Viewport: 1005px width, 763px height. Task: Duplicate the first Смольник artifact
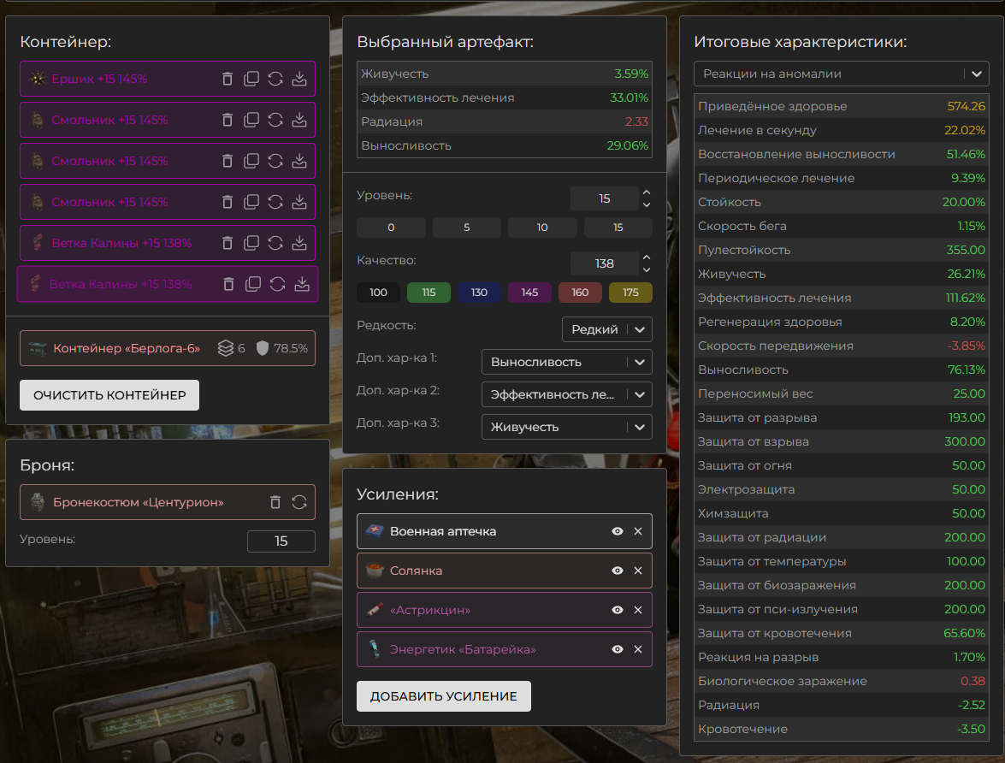pos(251,120)
